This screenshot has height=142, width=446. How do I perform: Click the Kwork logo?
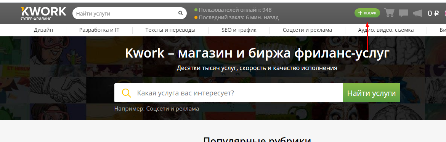[x=43, y=13]
